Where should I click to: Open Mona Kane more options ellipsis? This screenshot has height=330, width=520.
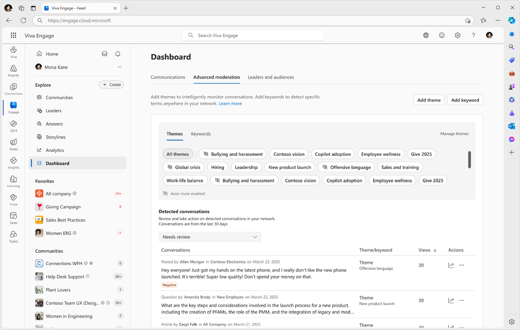120,67
